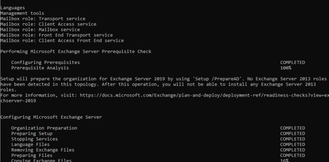Click COMPLETED status beside Preparing Setup
Screen dimensions: 329x162
pyautogui.click(x=292, y=133)
